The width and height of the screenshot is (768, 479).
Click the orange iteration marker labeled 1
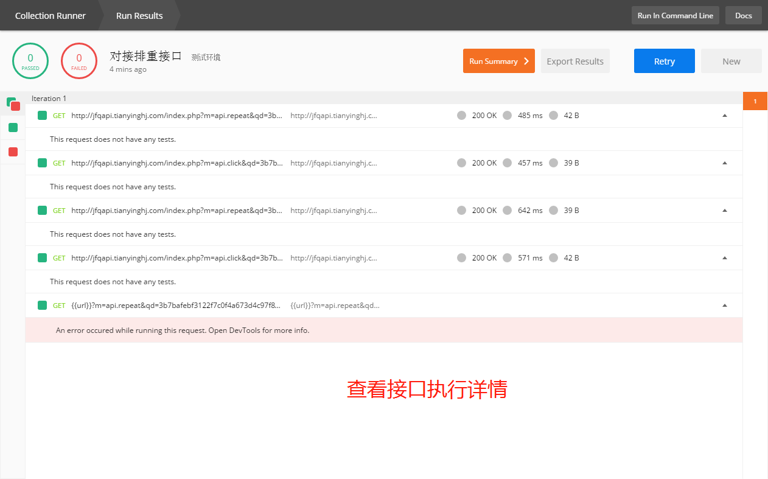755,100
